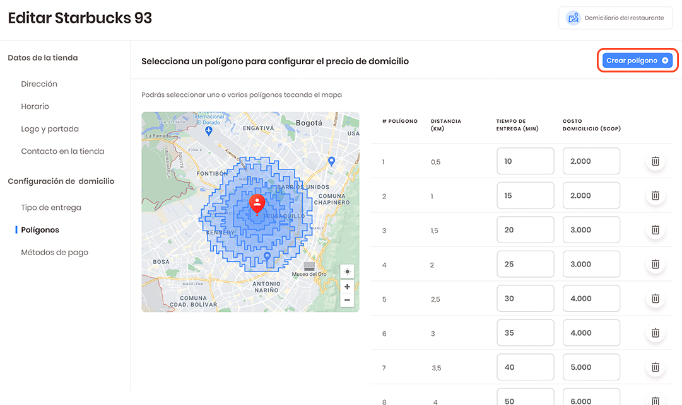Screen dimensions: 682x405
Task: Open the Horario settings
Action: tap(35, 106)
